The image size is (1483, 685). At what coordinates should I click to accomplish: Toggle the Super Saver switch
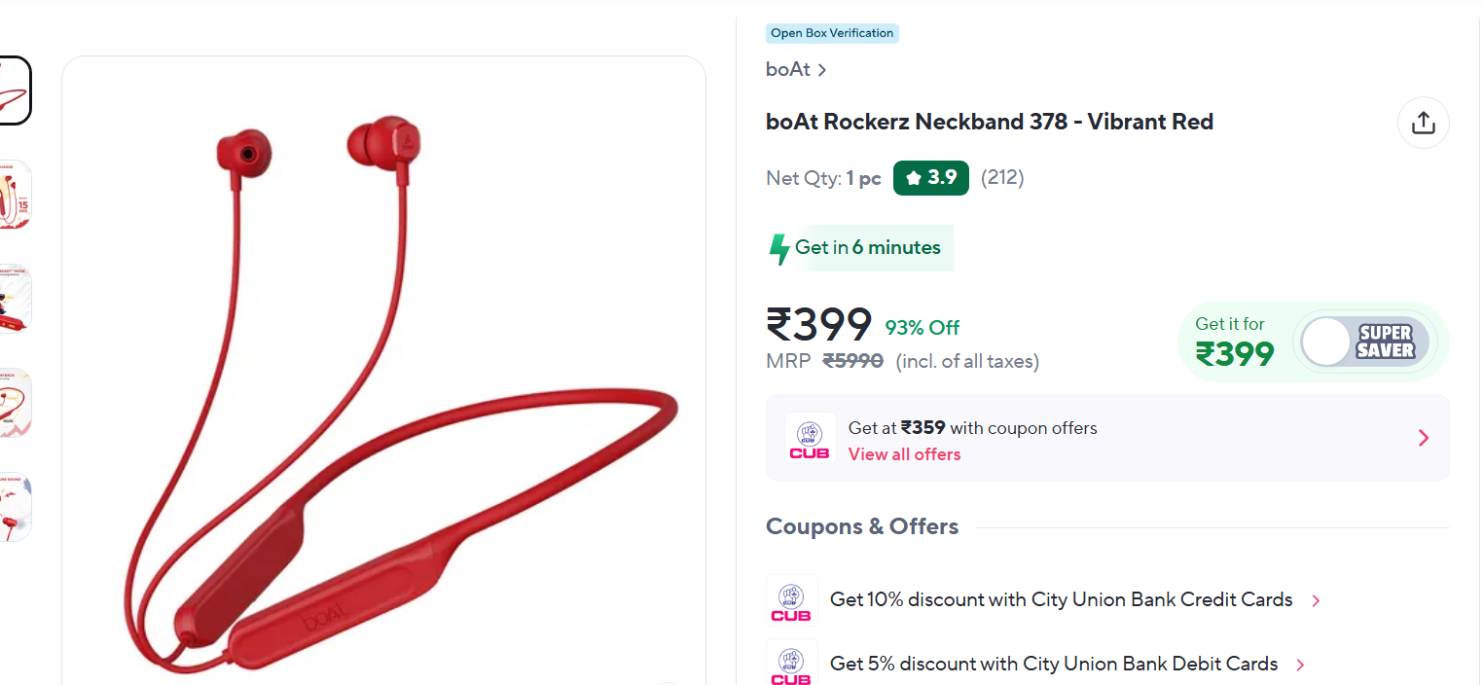[x=1365, y=342]
